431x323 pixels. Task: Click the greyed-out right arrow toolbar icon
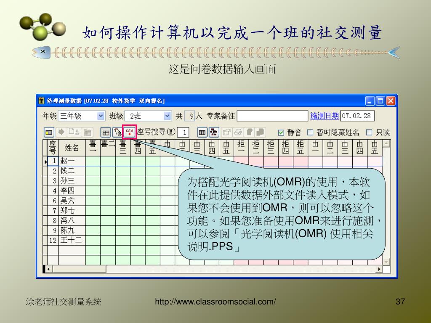point(61,132)
